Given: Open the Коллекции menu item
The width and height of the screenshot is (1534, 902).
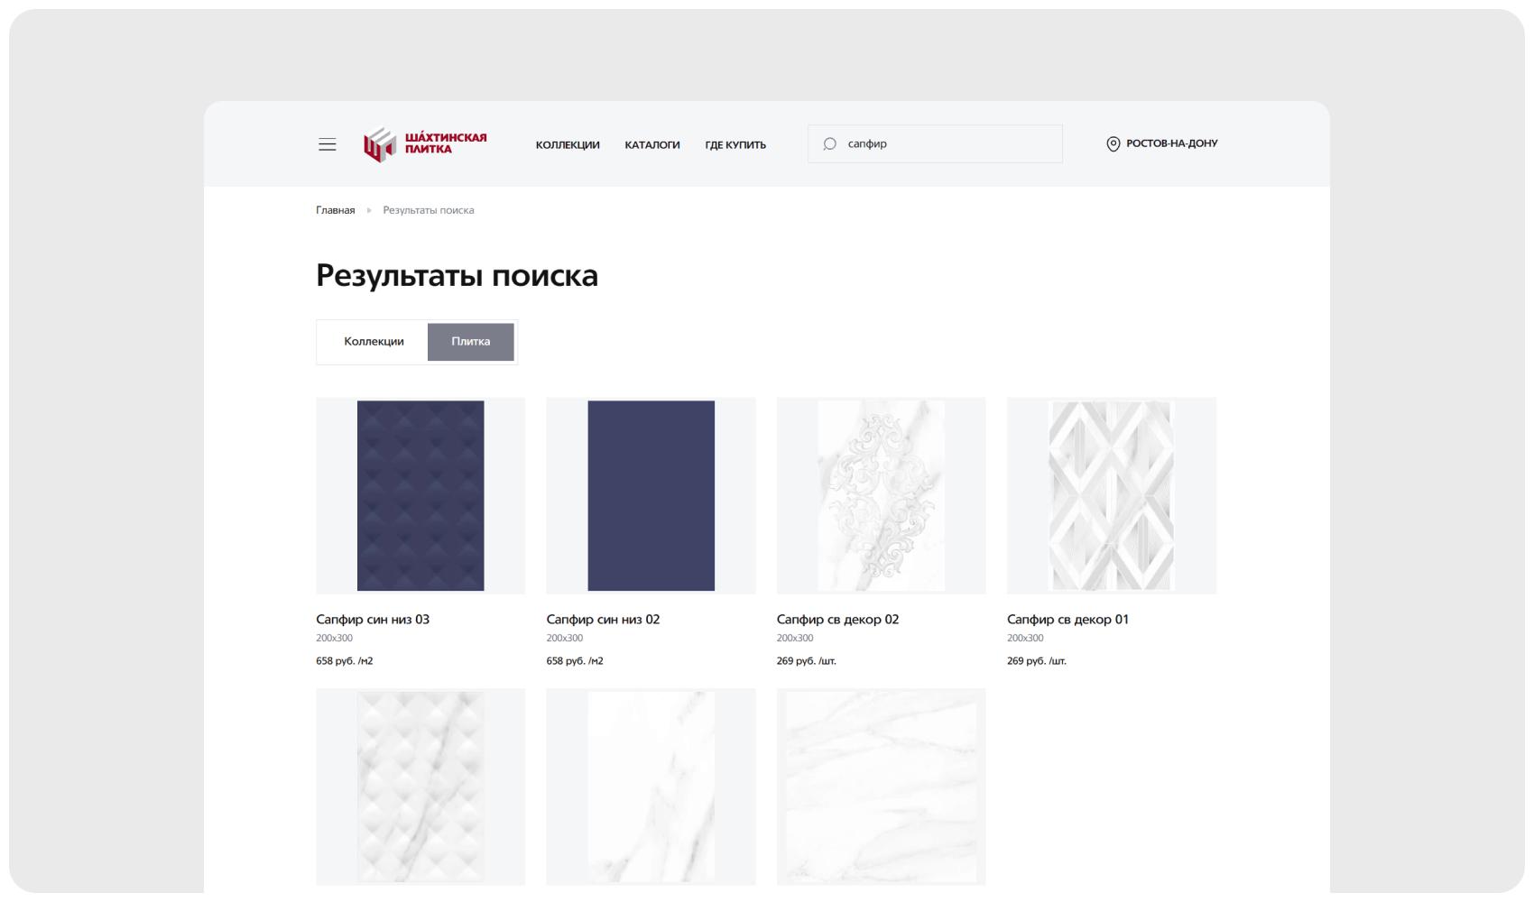Looking at the screenshot, I should coord(567,145).
